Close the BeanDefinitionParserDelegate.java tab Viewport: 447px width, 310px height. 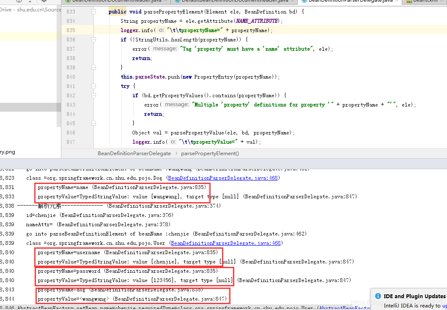pyautogui.click(x=396, y=1)
